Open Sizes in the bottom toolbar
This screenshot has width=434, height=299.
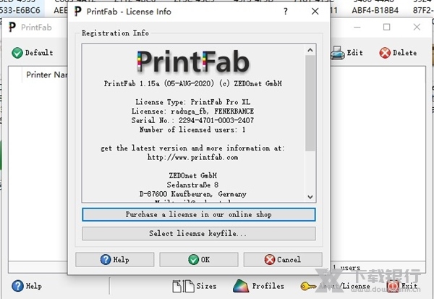click(x=198, y=286)
